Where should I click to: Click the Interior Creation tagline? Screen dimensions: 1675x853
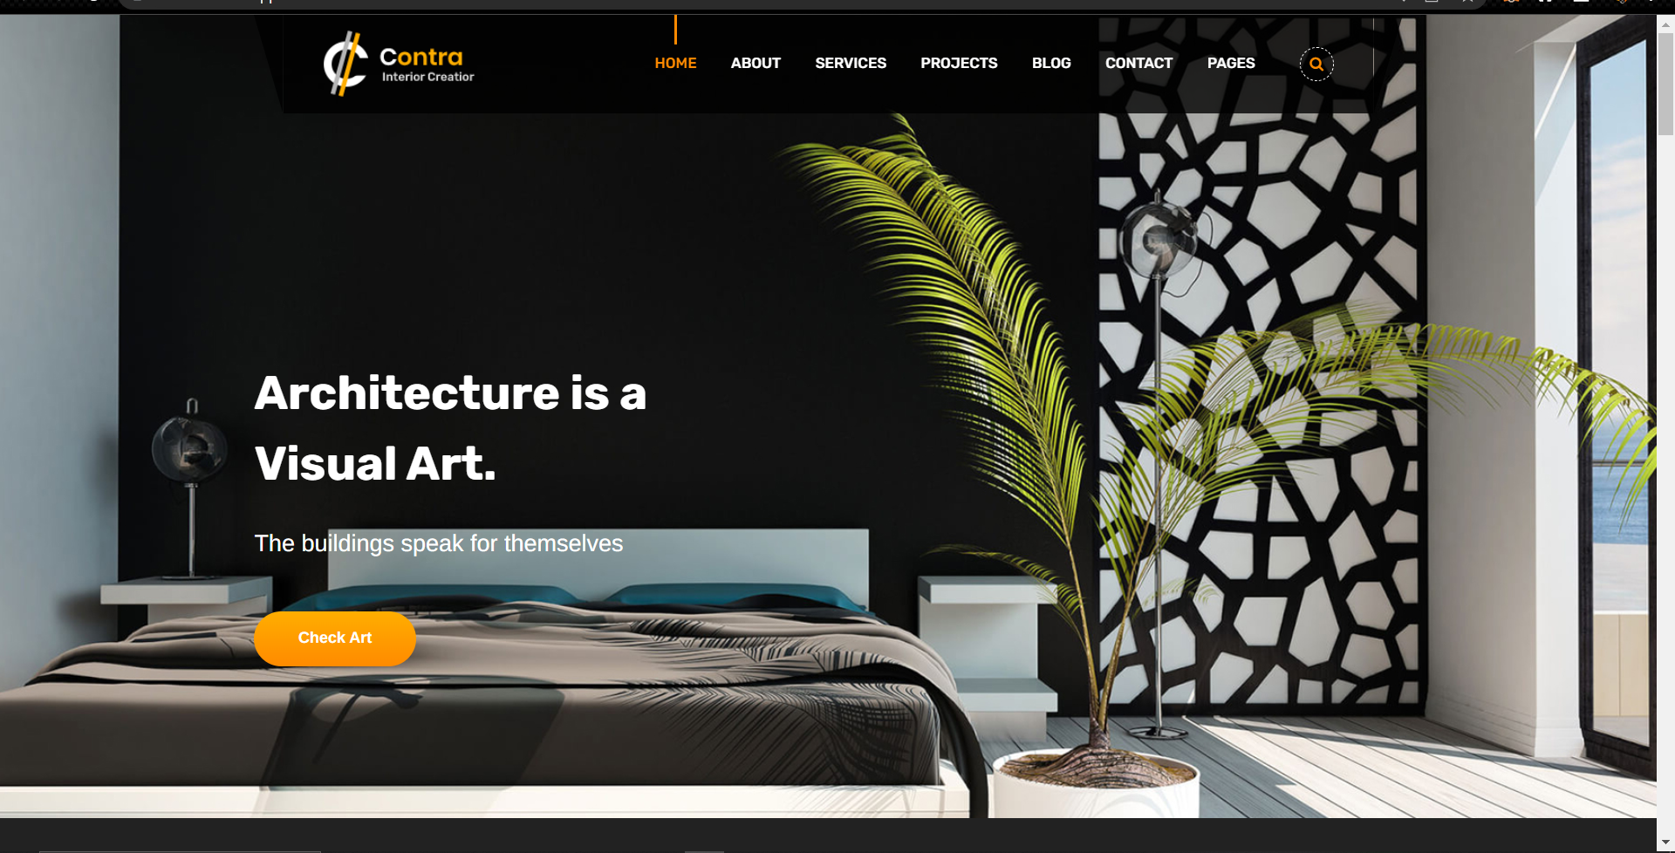tap(428, 77)
